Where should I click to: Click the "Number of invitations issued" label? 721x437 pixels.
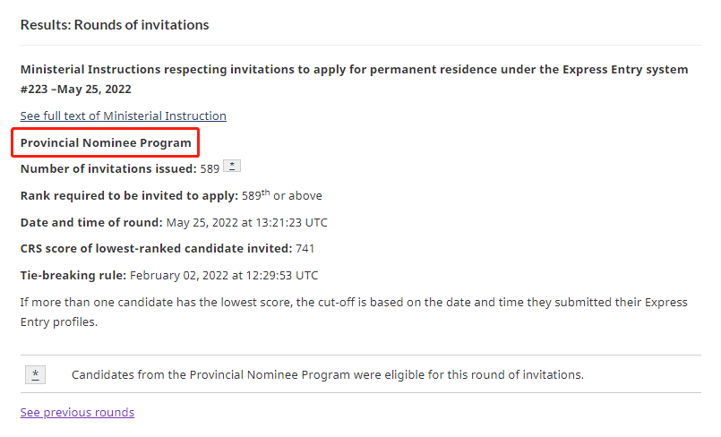pyautogui.click(x=107, y=168)
